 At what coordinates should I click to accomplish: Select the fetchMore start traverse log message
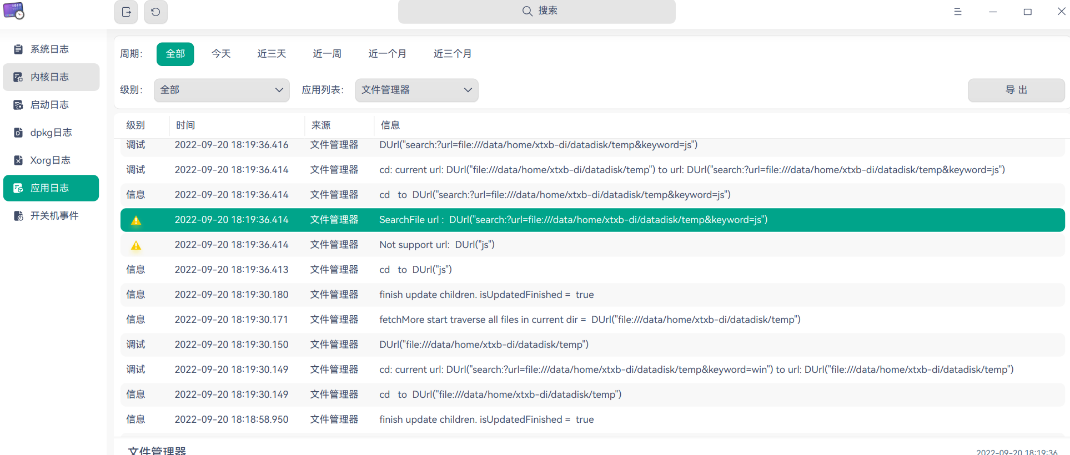(x=590, y=320)
